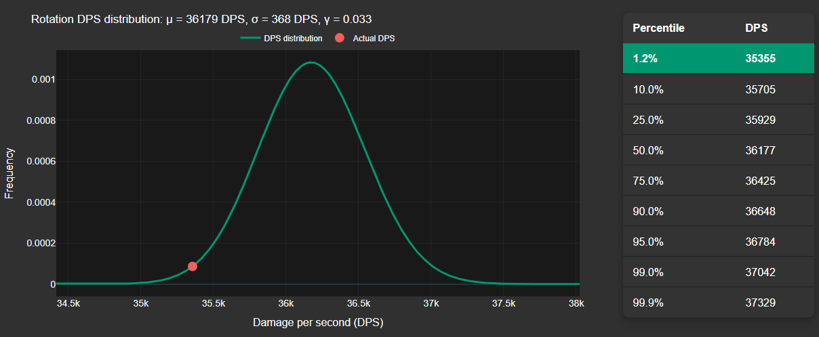The image size is (819, 337).
Task: Click the Damage per second axis title
Action: 318,323
